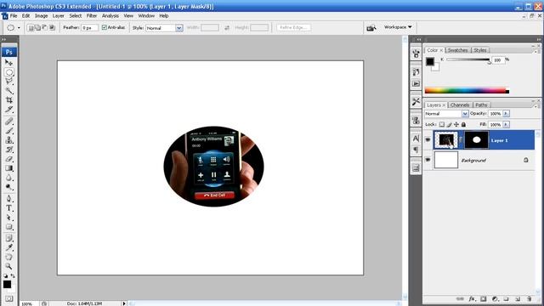Select the Shape tool
The image size is (544, 306).
tap(9, 227)
